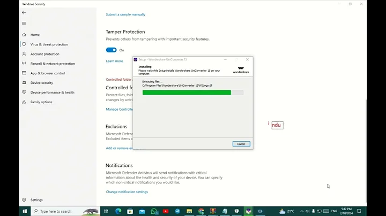The width and height of the screenshot is (386, 216).
Task: Select Home in the sidebar
Action: point(35,35)
